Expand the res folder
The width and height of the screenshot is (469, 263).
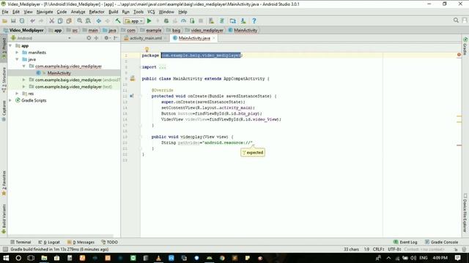17,94
